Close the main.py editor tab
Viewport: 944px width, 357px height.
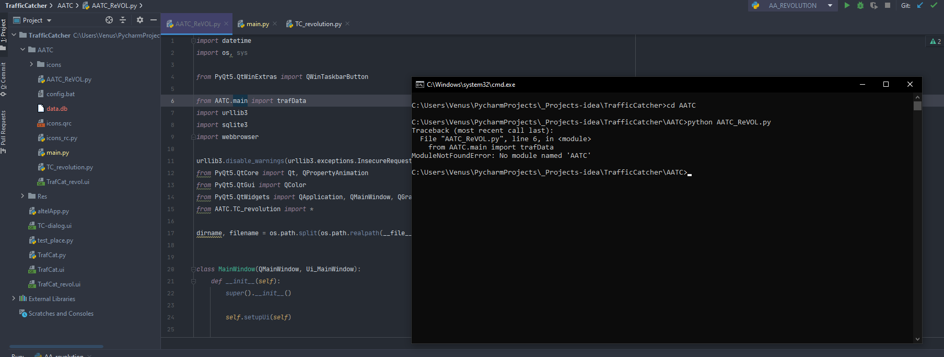(x=275, y=24)
